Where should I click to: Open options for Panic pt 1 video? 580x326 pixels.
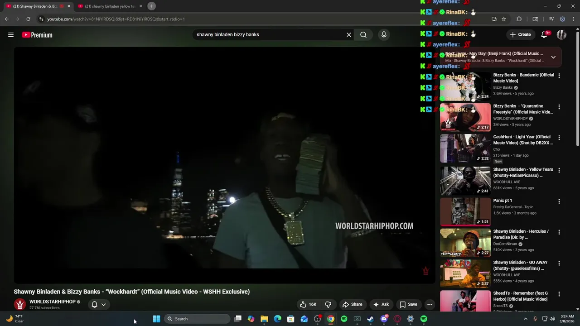point(559,201)
